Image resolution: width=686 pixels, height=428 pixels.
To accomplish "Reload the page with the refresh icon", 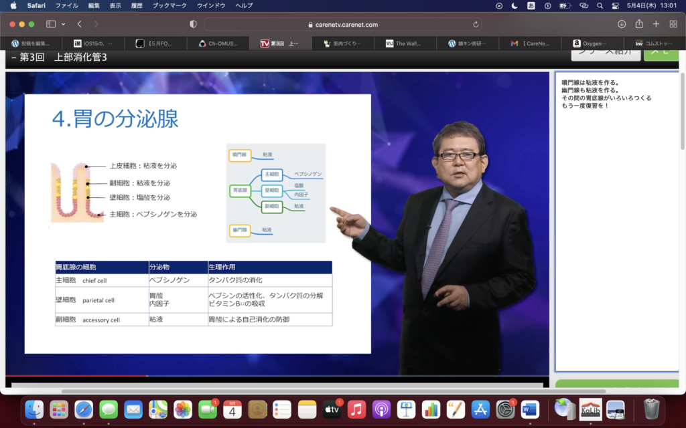I will click(x=476, y=24).
